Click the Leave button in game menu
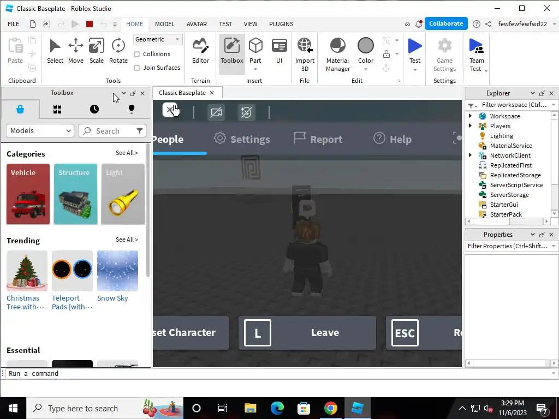559x419 pixels. (307, 333)
